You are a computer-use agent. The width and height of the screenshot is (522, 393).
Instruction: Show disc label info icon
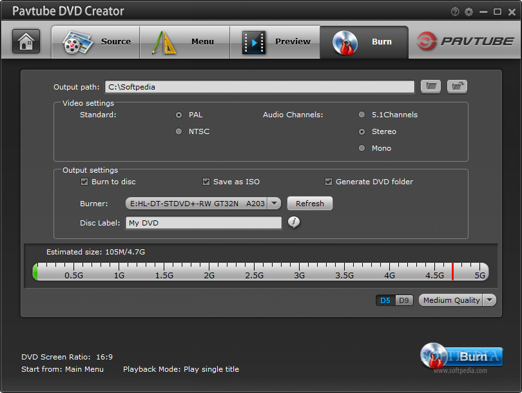coord(294,222)
